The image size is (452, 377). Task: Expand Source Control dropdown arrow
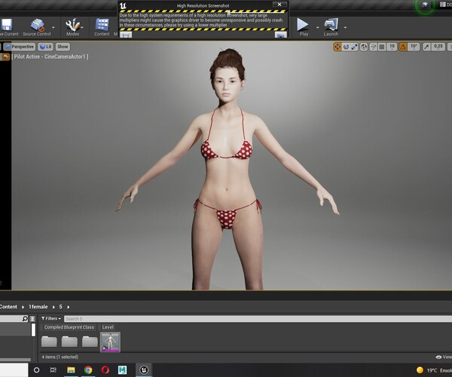(x=53, y=27)
